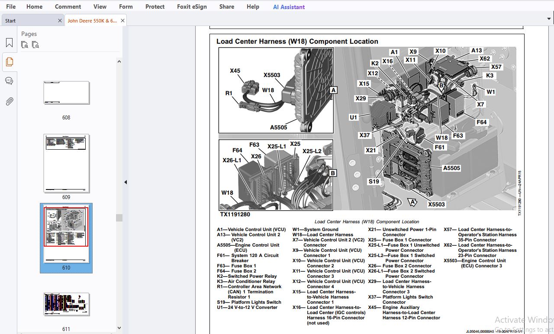The width and height of the screenshot is (554, 334).
Task: Open the Help ribbon tab
Action: click(253, 6)
